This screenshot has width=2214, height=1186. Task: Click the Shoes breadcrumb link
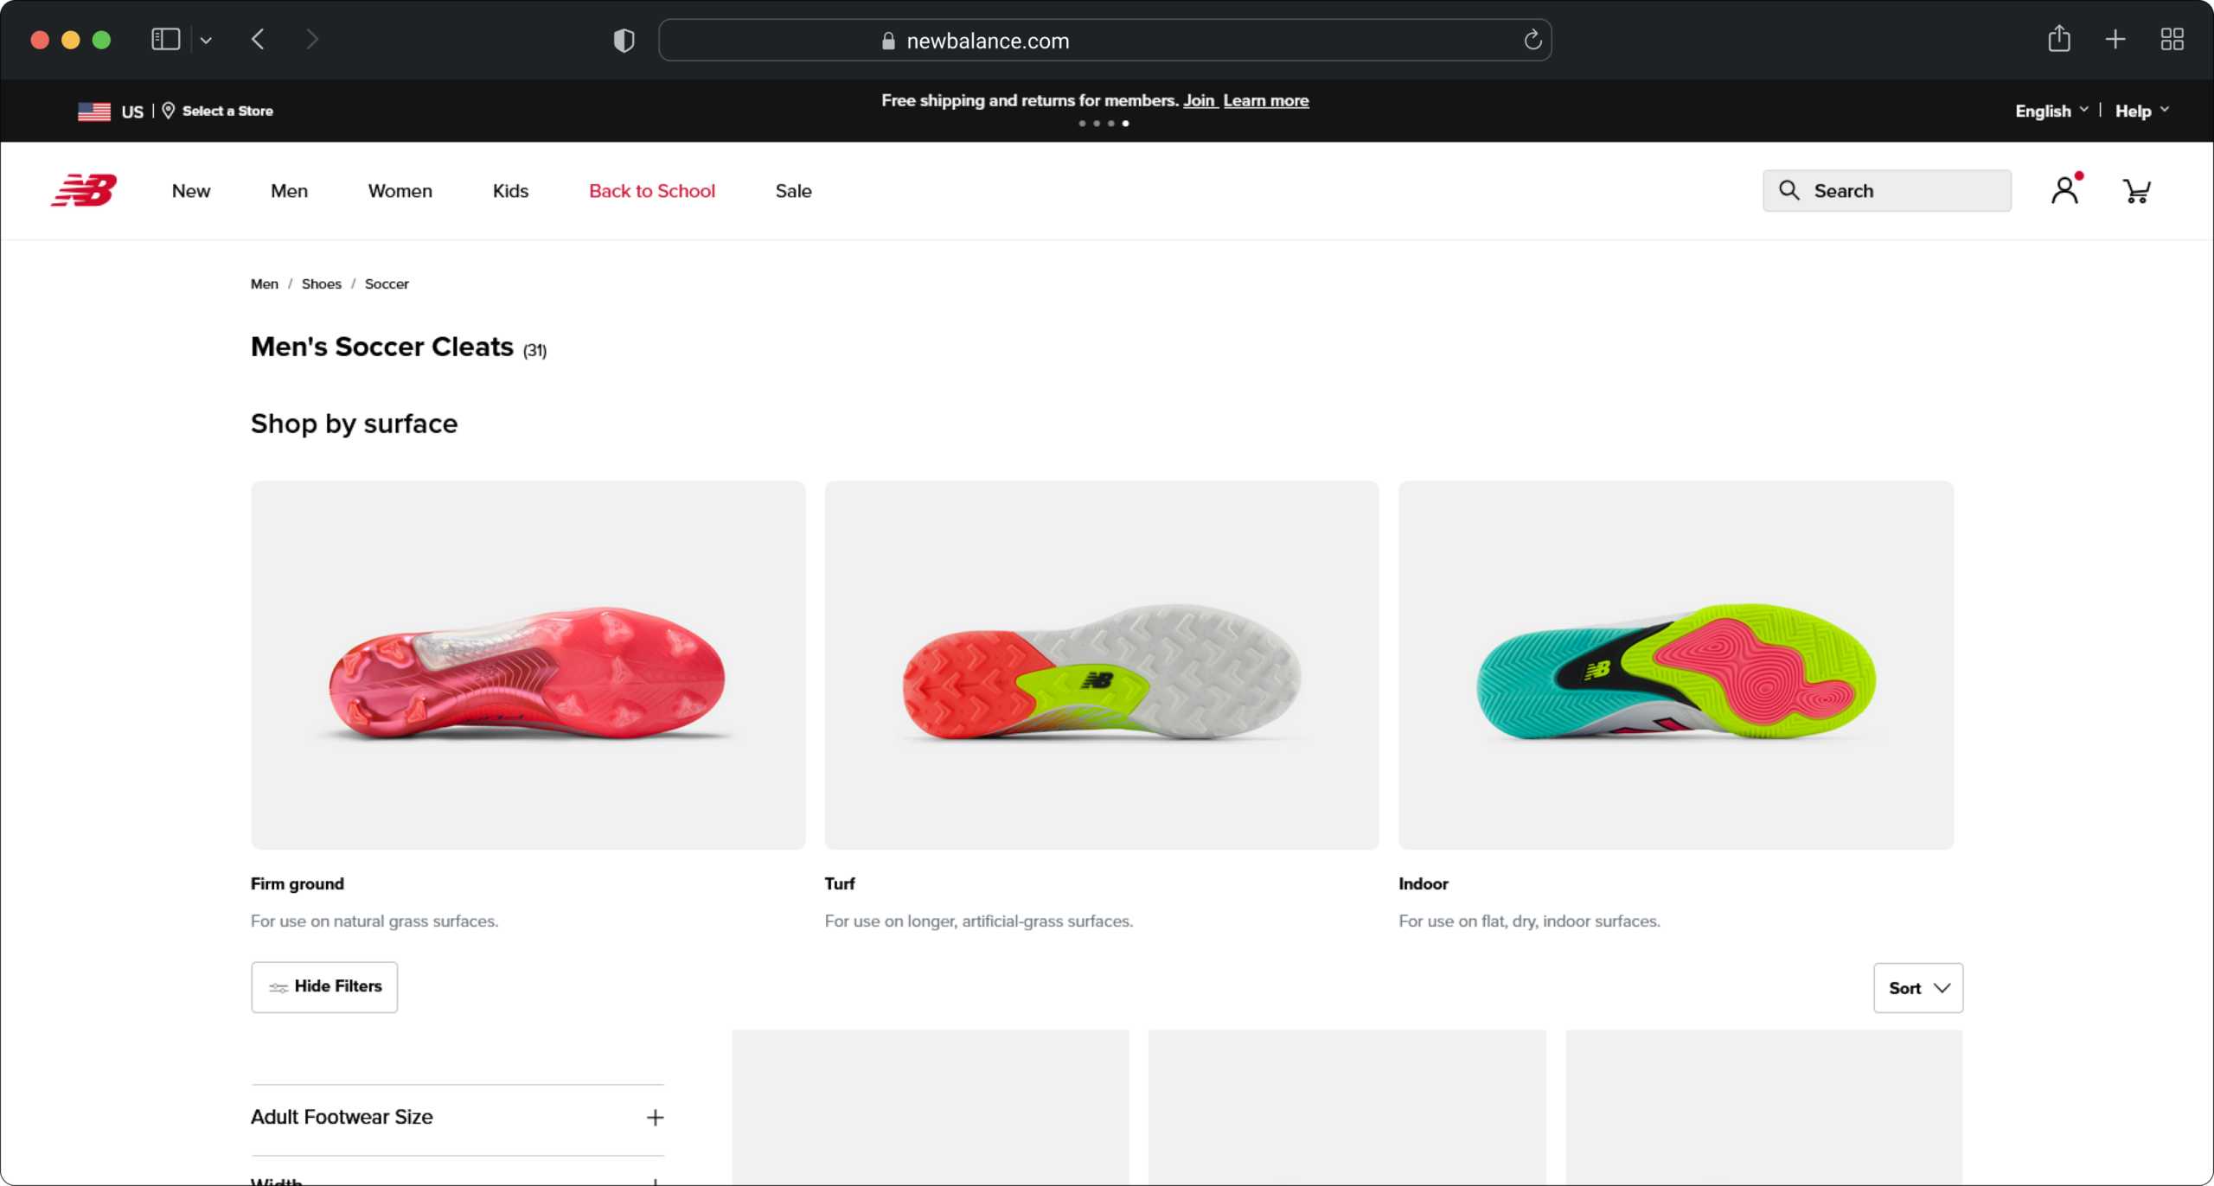coord(321,284)
